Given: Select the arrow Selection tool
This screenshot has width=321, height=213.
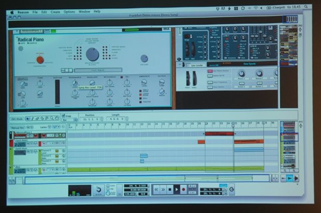Looking at the screenshot, I should pos(28,118).
